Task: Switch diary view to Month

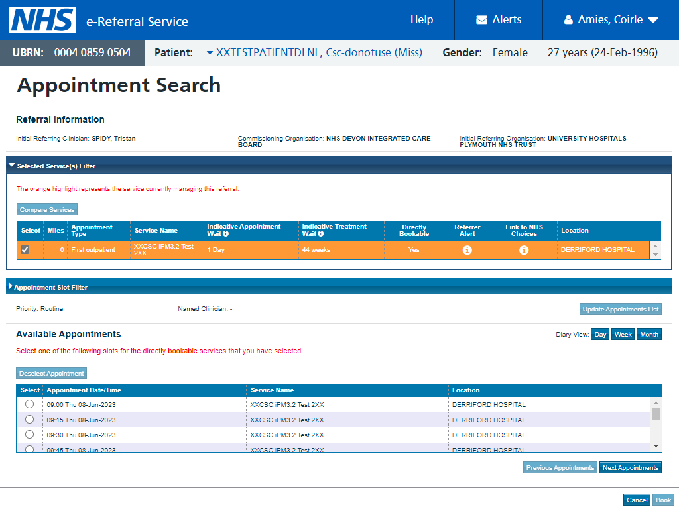Action: pos(648,334)
